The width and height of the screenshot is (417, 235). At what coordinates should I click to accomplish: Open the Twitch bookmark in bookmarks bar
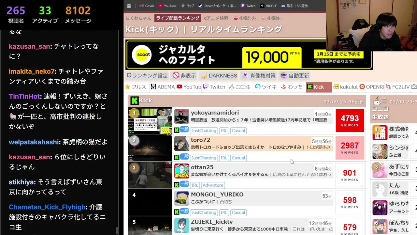tap(248, 6)
